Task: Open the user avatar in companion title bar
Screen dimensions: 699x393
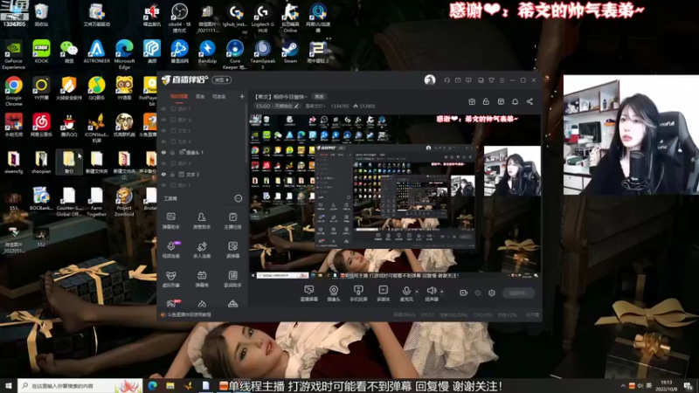Action: click(x=430, y=80)
